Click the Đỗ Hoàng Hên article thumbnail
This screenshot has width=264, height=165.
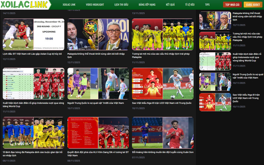[163, 133]
